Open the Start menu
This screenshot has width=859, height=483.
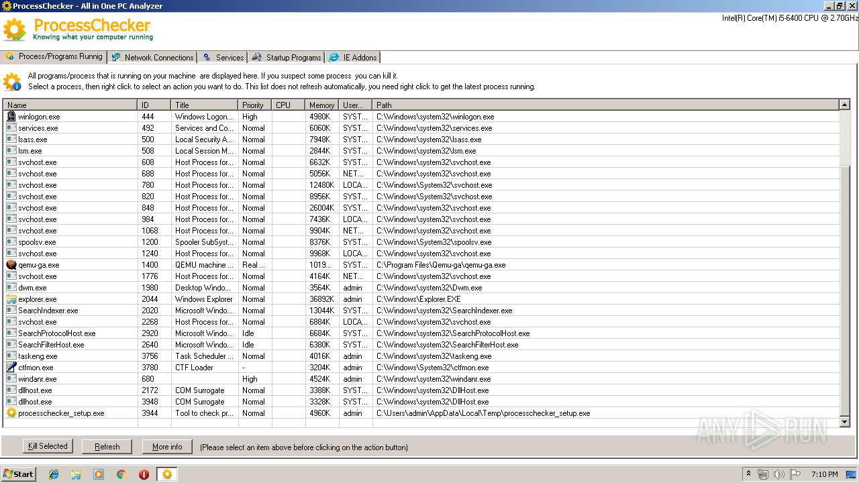click(18, 474)
